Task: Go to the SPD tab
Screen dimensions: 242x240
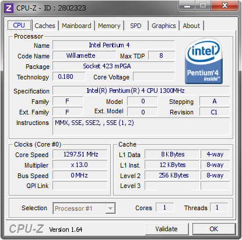Action: click(x=136, y=26)
